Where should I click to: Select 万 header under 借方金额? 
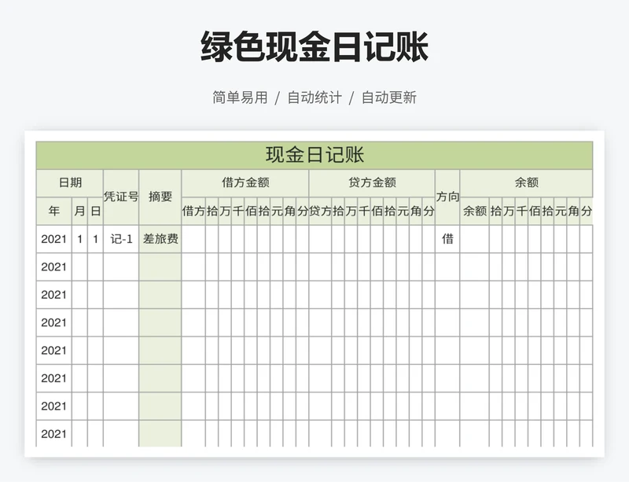[225, 211]
